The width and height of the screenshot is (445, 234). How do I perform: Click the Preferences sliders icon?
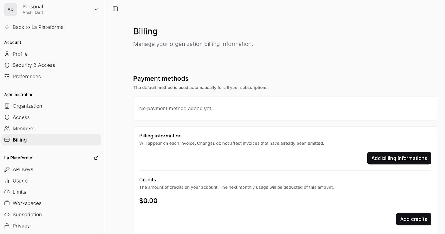pos(7,76)
